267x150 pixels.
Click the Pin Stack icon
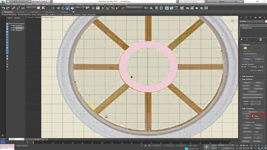(242, 40)
